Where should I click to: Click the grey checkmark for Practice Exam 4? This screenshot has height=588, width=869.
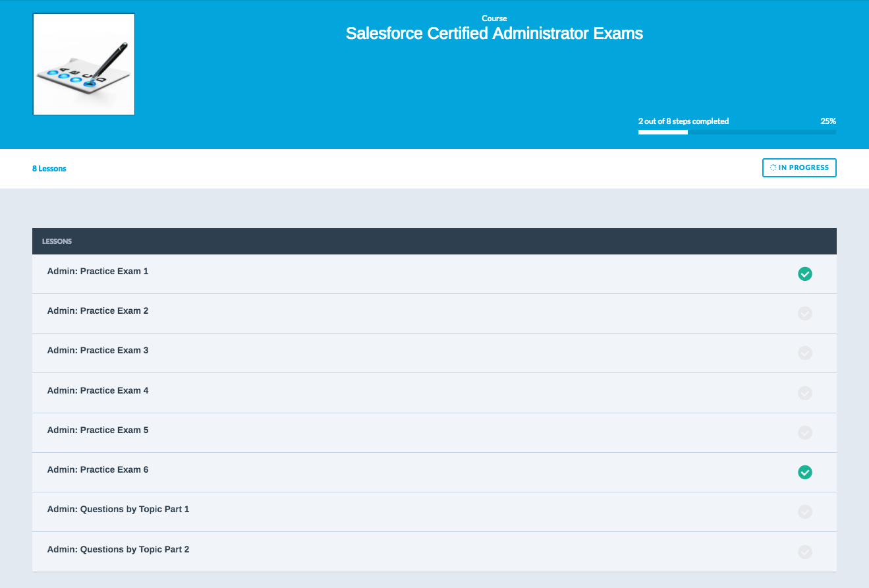click(x=804, y=393)
